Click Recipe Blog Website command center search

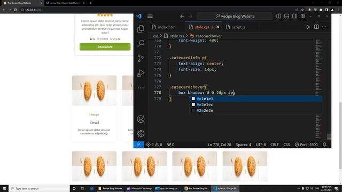235,16
